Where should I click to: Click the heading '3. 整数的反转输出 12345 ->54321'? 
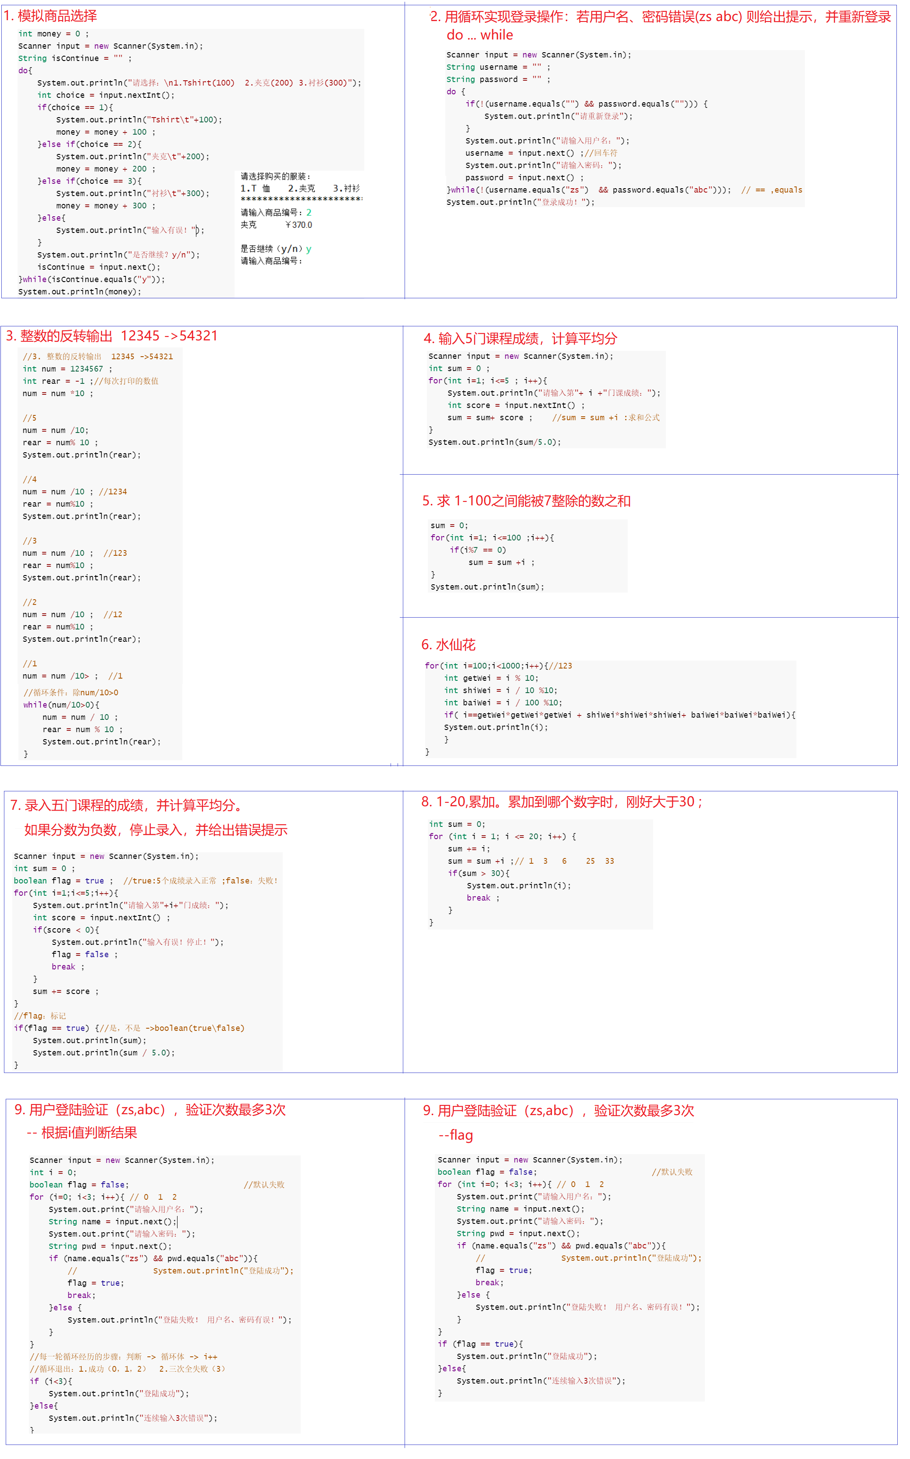[112, 336]
